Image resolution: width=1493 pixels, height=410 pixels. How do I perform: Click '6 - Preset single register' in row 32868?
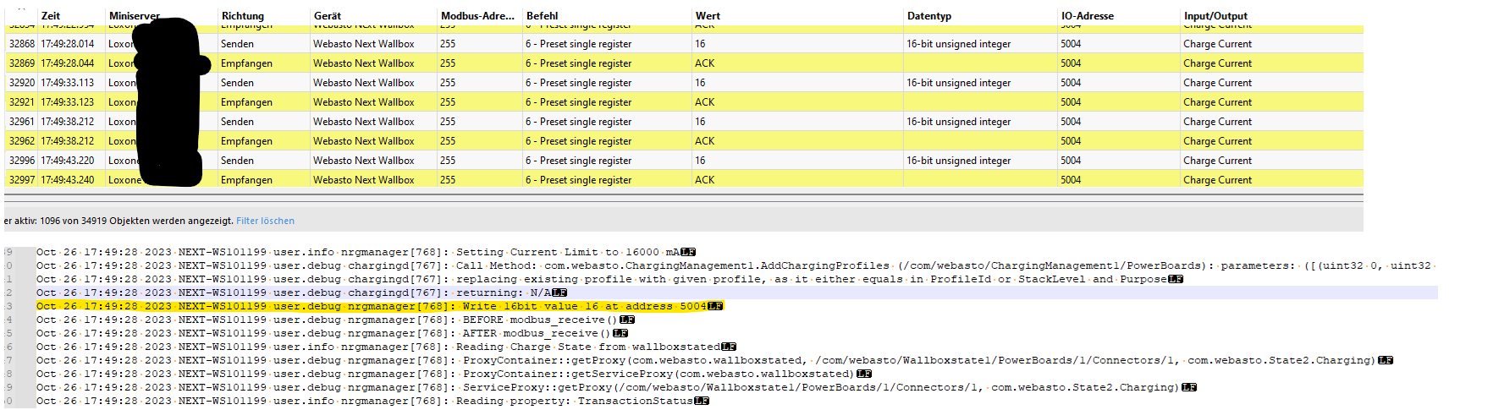(578, 44)
